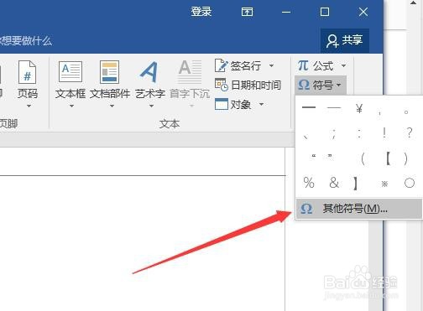Insert the ¥ yen symbol
This screenshot has height=311, width=423.
359,108
